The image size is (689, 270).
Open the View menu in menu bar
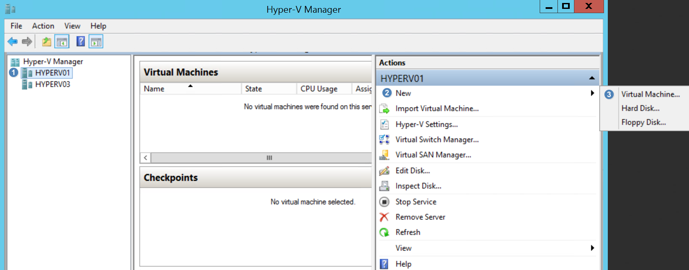click(72, 26)
